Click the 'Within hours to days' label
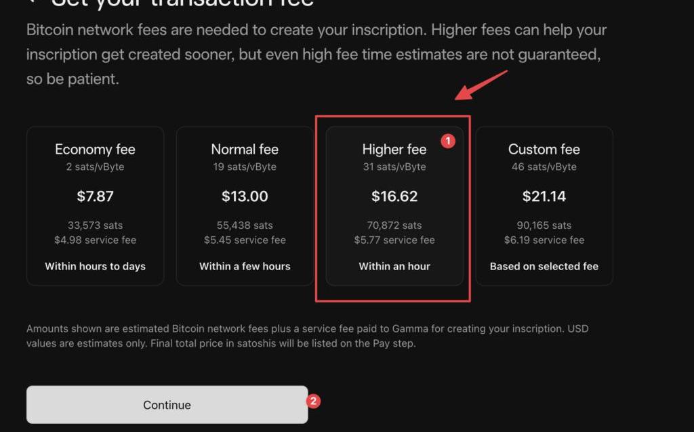This screenshot has width=694, height=432. [95, 266]
